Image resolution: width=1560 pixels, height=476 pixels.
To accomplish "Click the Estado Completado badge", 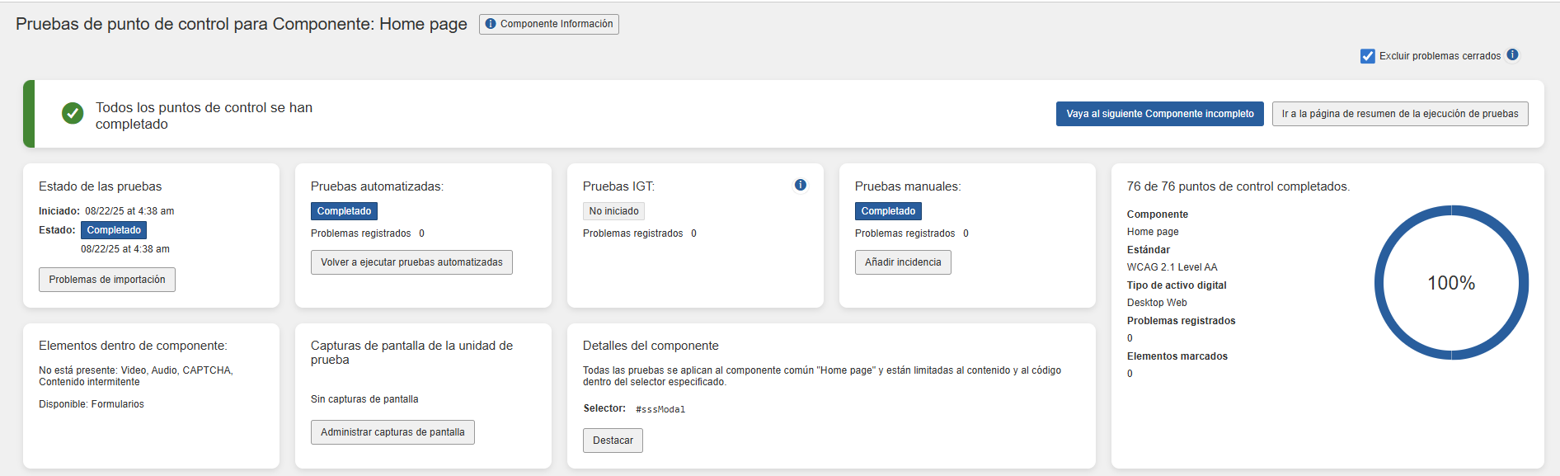I will [x=114, y=230].
